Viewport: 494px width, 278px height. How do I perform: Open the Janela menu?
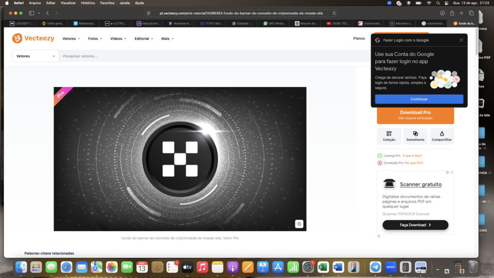tap(124, 3)
